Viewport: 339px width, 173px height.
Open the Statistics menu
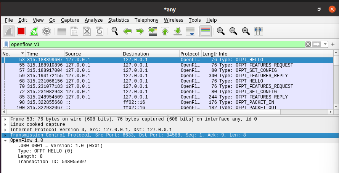point(119,20)
